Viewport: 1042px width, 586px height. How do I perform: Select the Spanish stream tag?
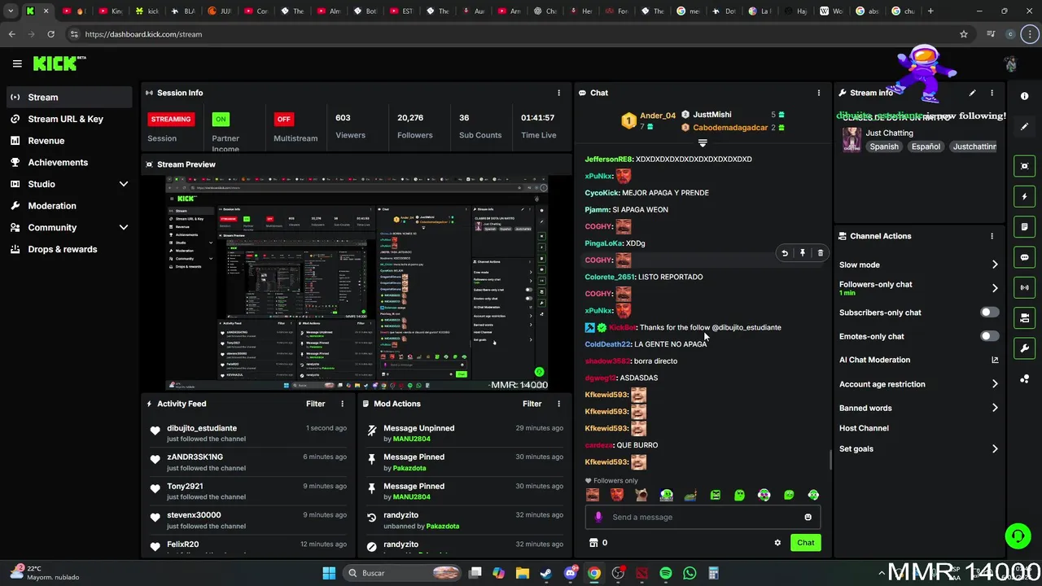(x=884, y=146)
